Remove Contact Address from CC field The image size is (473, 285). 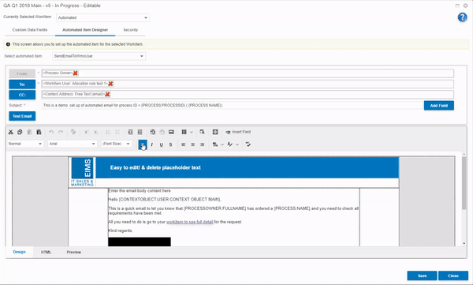(107, 94)
